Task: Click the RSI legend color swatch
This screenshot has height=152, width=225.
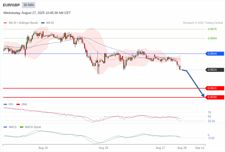Action: click(x=5, y=104)
